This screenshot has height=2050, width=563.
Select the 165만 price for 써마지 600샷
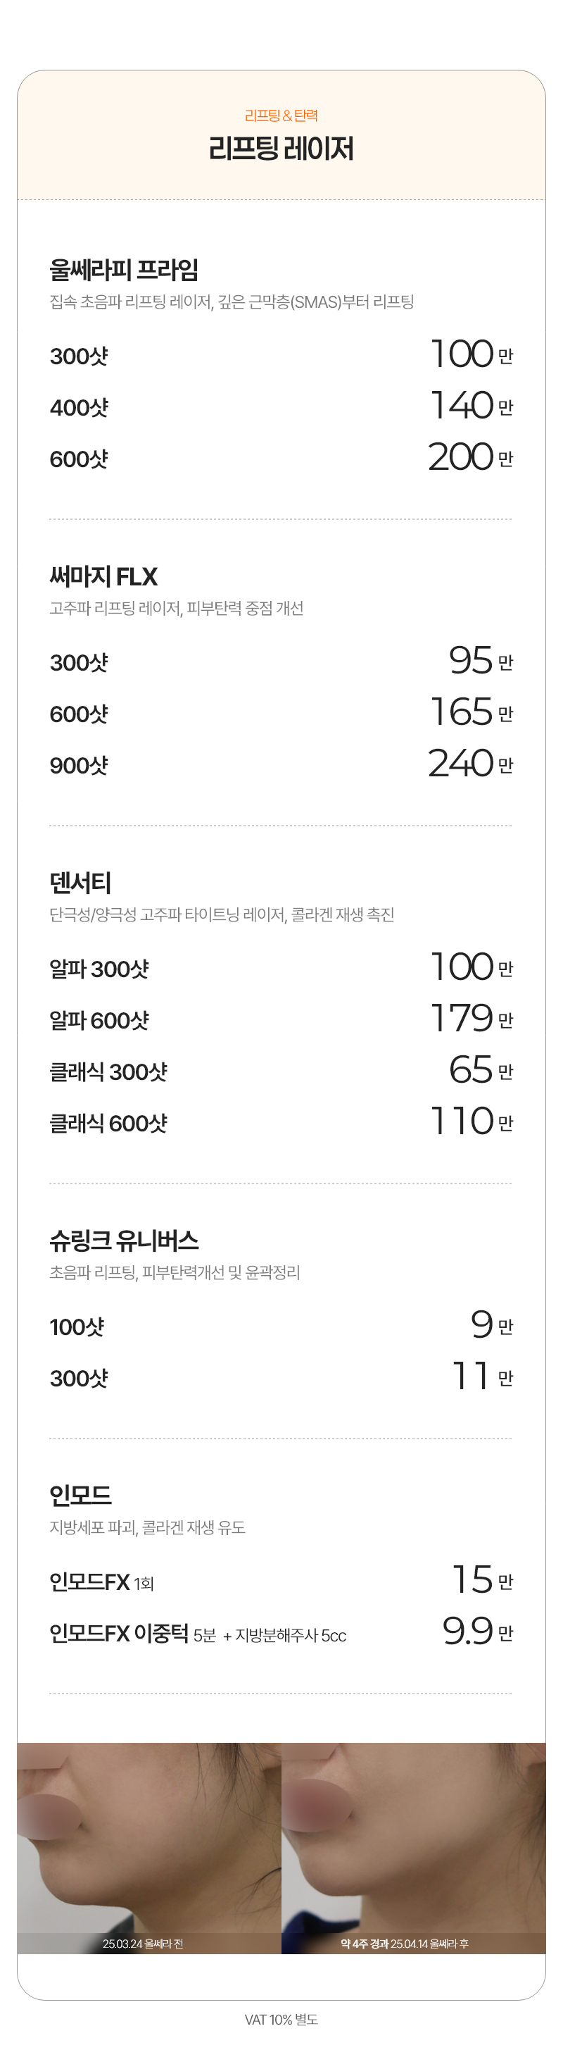pos(472,712)
